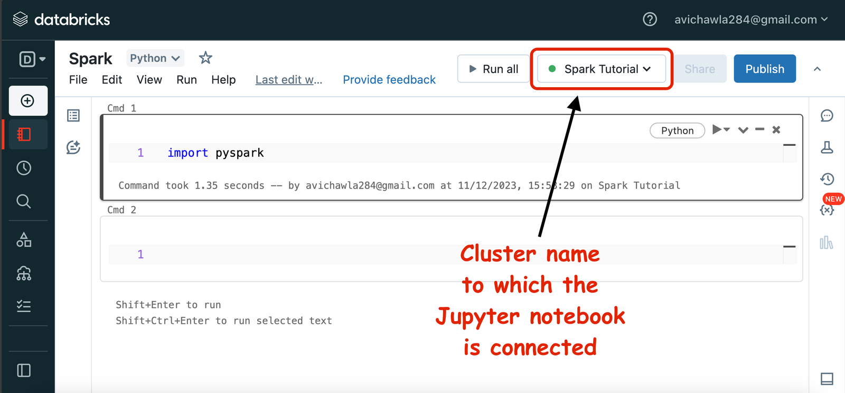Open the help question mark icon

pos(650,20)
